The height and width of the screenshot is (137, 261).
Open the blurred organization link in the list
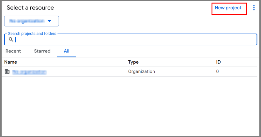click(29, 72)
